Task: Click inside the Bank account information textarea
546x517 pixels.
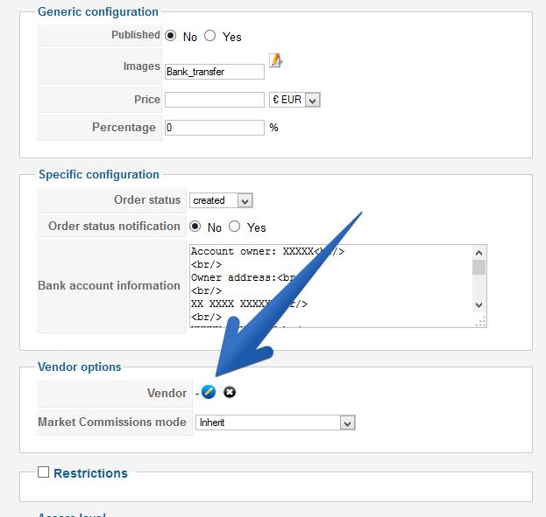Action: point(330,285)
